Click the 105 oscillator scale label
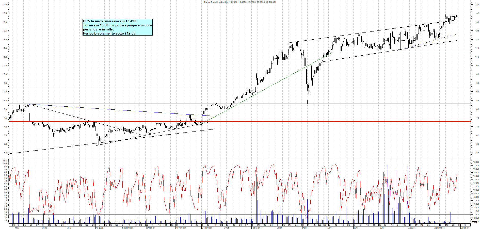 tap(5, 161)
